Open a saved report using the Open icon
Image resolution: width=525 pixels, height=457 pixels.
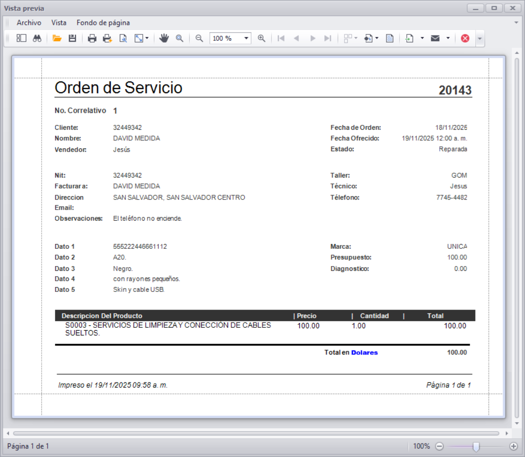[x=57, y=38]
